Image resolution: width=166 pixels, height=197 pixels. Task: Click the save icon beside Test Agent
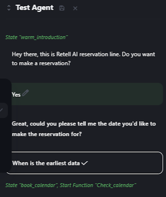tap(62, 8)
